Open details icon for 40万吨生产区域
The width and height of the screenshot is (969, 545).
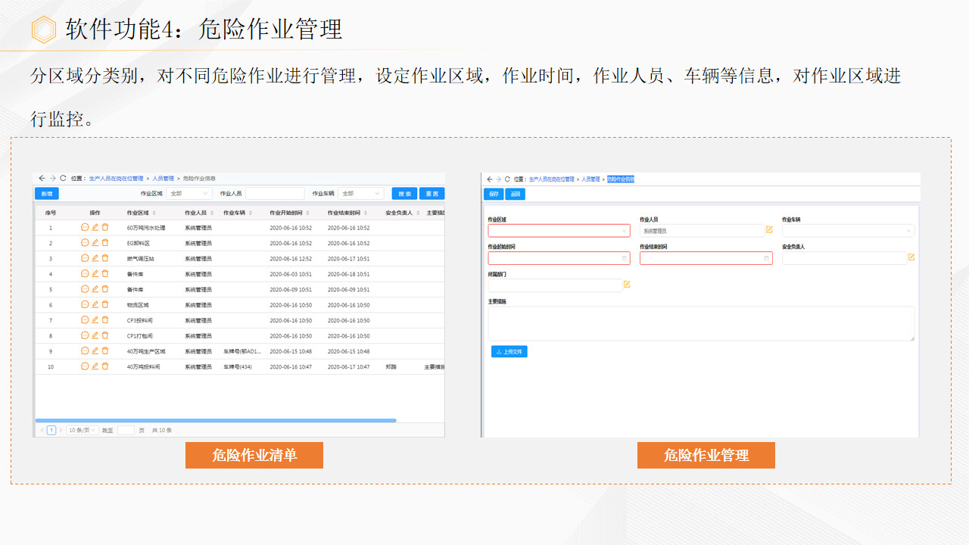85,350
